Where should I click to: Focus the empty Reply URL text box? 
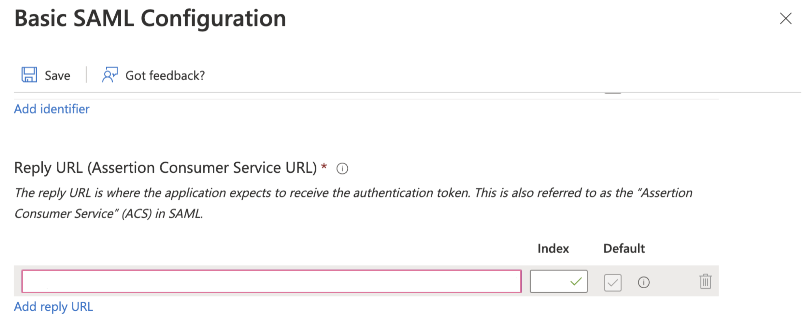(x=270, y=282)
